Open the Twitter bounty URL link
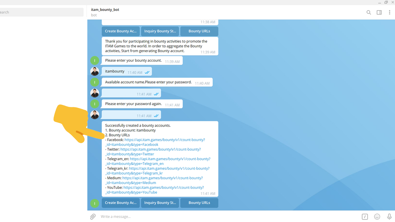 point(153,152)
